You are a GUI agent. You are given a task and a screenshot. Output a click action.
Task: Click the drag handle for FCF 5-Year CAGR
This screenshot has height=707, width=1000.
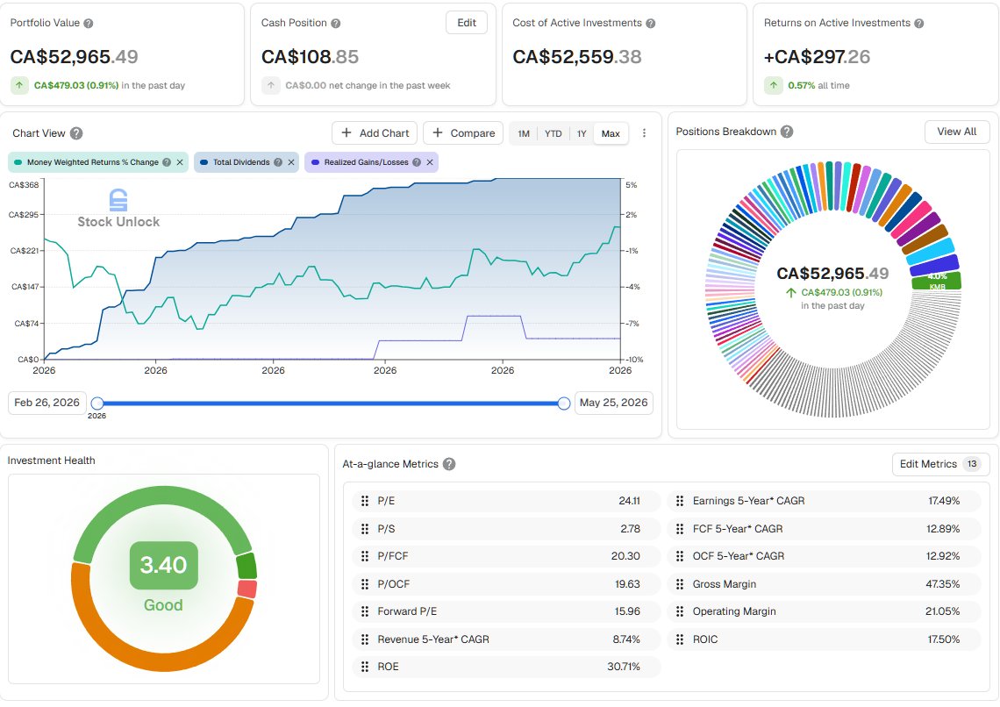(680, 529)
